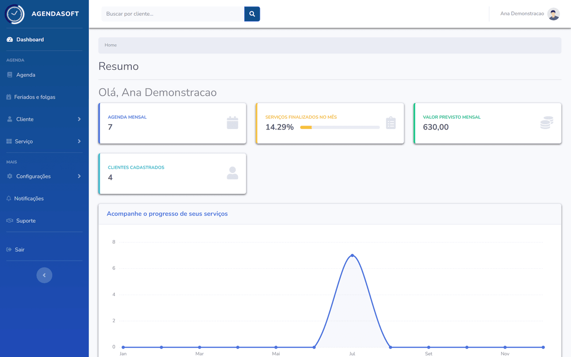Click the Sair logout icon
The height and width of the screenshot is (357, 571).
(x=9, y=249)
